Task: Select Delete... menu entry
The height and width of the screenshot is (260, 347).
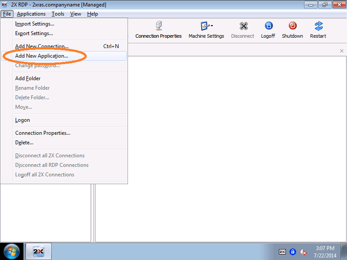Action: [64, 143]
